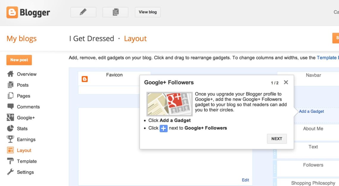Select the Favicon gadget block
Image resolution: width=339 pixels, height=186 pixels.
(114, 79)
